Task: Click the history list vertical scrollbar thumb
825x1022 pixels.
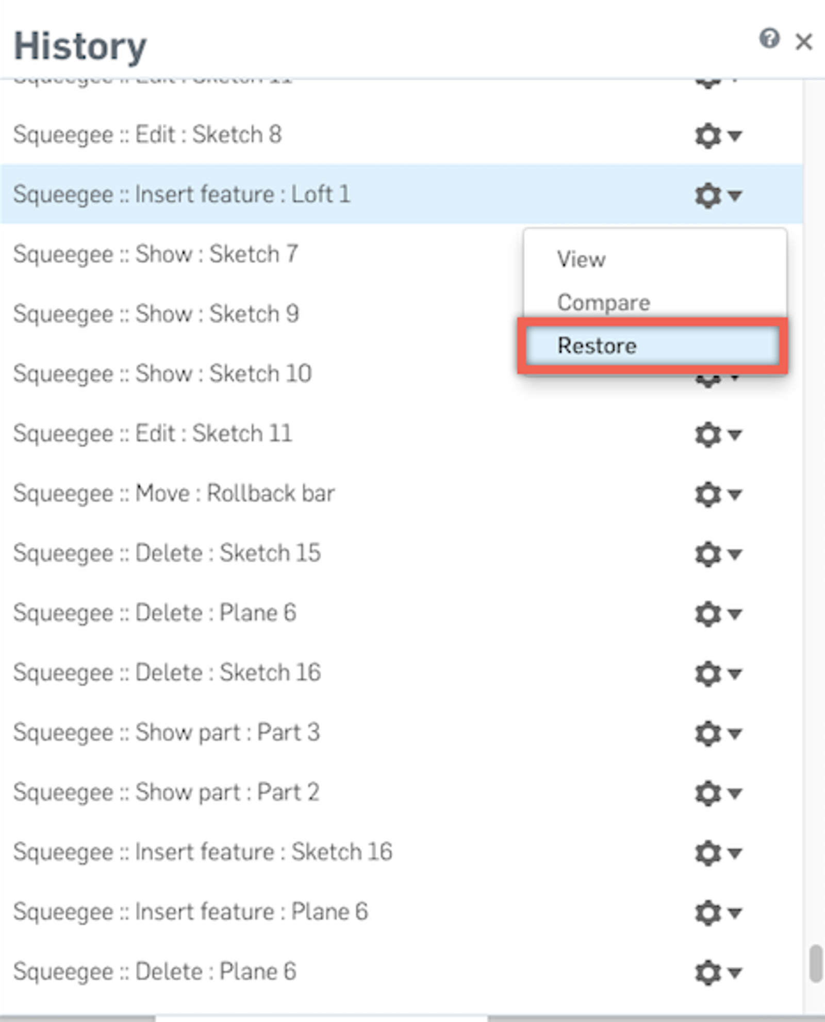Action: click(x=815, y=964)
